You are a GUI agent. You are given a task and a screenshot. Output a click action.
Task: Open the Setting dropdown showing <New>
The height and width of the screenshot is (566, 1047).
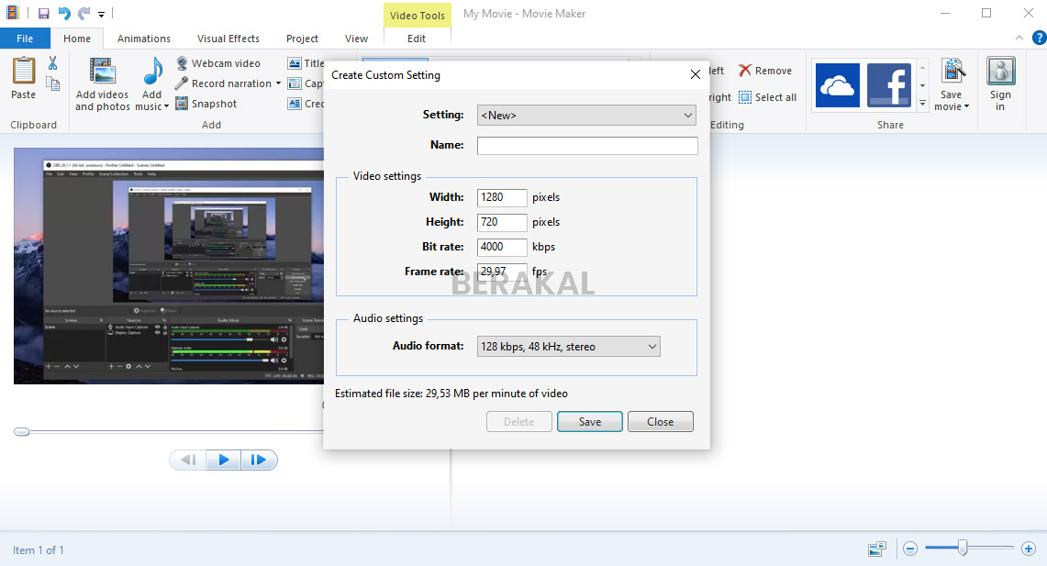(585, 115)
